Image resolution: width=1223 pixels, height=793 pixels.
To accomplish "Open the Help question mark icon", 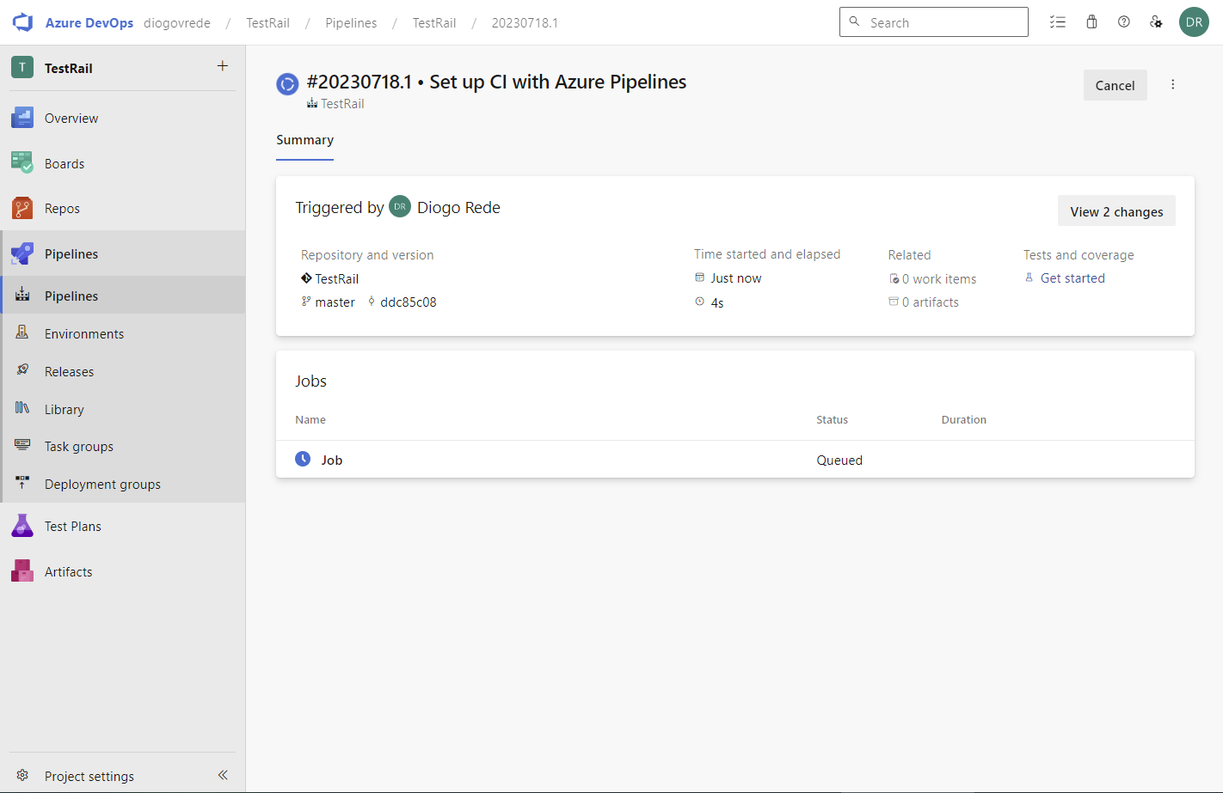I will coord(1124,22).
